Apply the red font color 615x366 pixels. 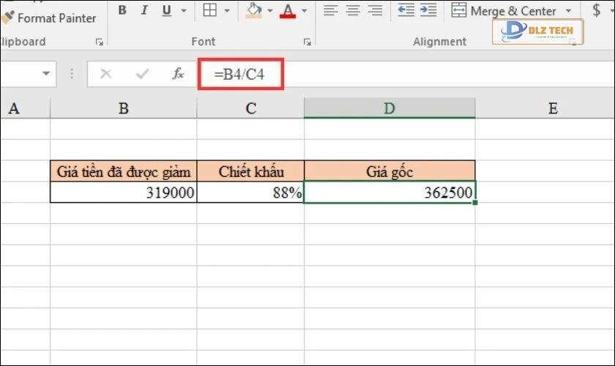[287, 10]
